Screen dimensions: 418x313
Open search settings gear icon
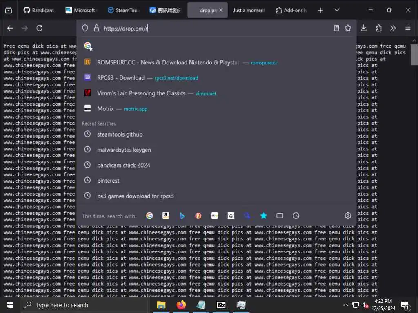click(x=348, y=216)
